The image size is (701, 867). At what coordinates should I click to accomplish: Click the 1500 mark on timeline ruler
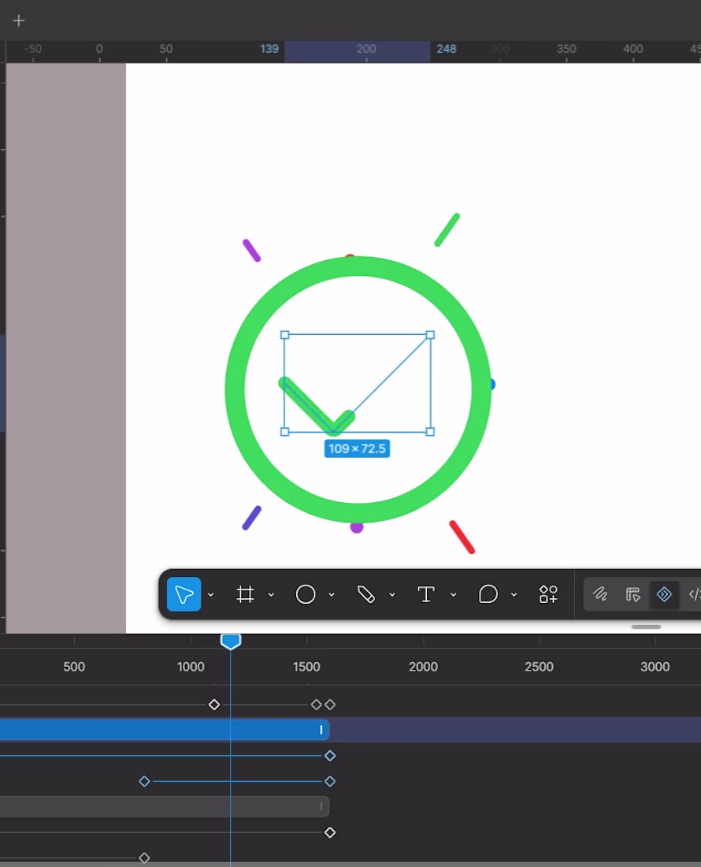coord(306,667)
